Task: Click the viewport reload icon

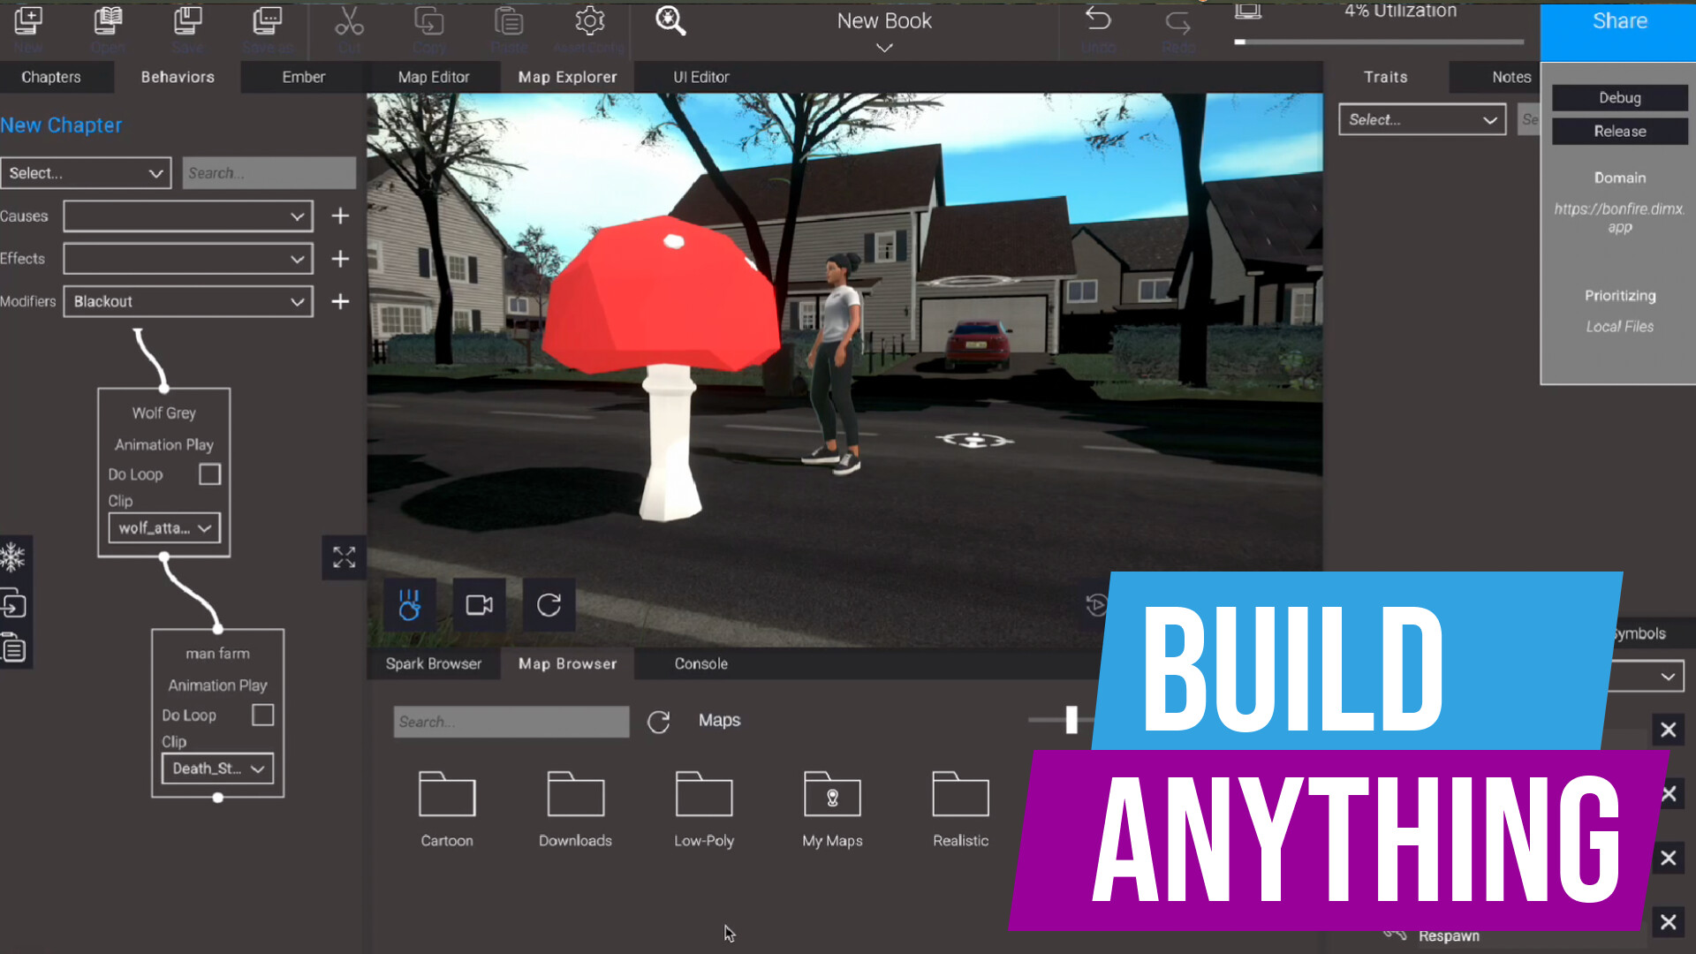Action: click(549, 605)
